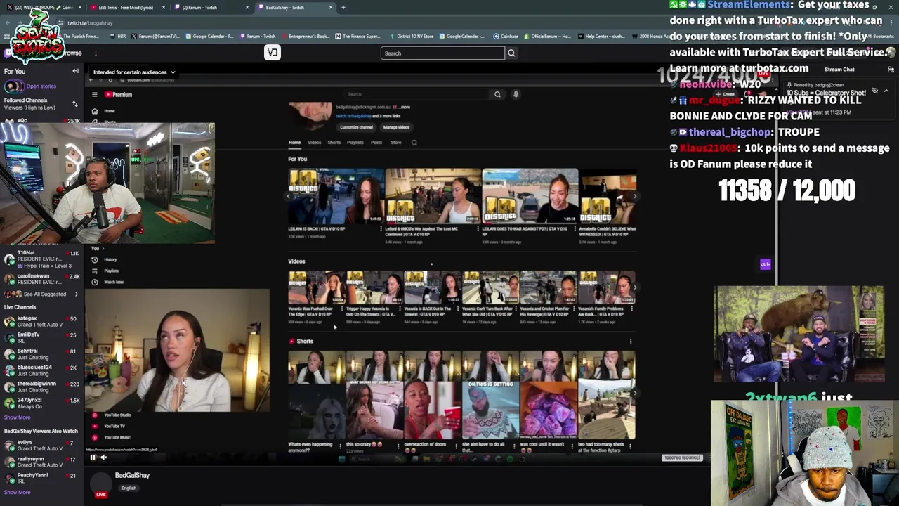Open kategax live channel

42,321
